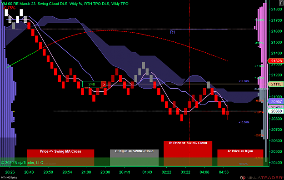The width and height of the screenshot is (284, 180).
Task: Click the 'A: Price <> Kijun' signal box
Action: click(x=240, y=158)
